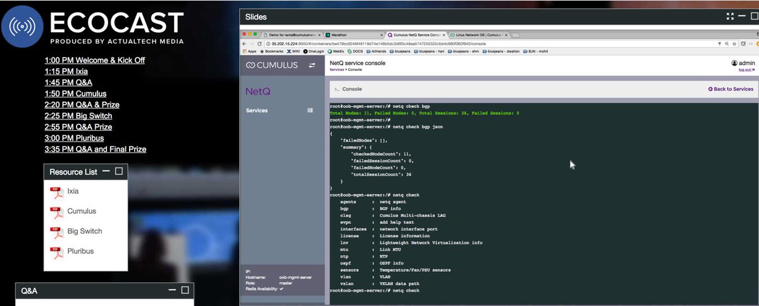This screenshot has width=759, height=306.
Task: Click the Console prompt icon in header
Action: point(337,89)
